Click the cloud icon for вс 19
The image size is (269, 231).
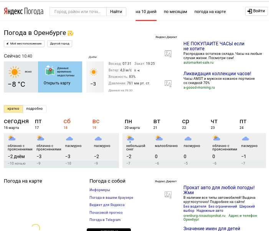click(98, 139)
